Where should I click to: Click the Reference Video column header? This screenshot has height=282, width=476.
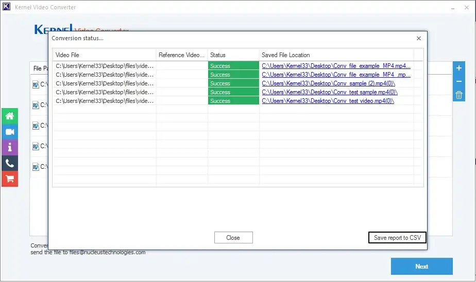pyautogui.click(x=182, y=55)
